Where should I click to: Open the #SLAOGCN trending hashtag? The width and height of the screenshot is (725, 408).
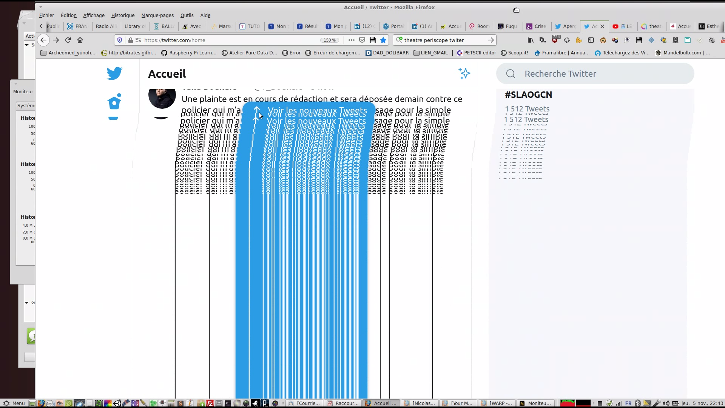tap(528, 95)
